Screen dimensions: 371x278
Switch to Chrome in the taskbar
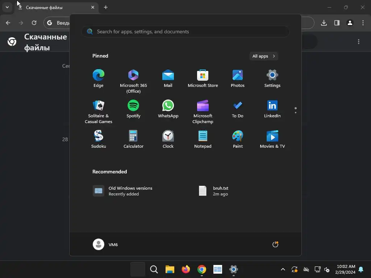201,269
